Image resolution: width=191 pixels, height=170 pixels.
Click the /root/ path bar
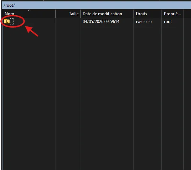click(97, 5)
